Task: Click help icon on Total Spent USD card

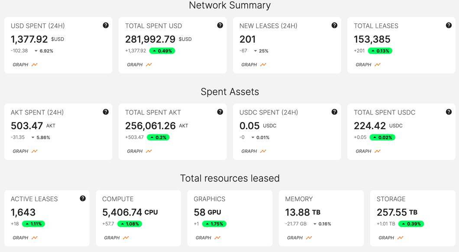Action: pos(220,26)
